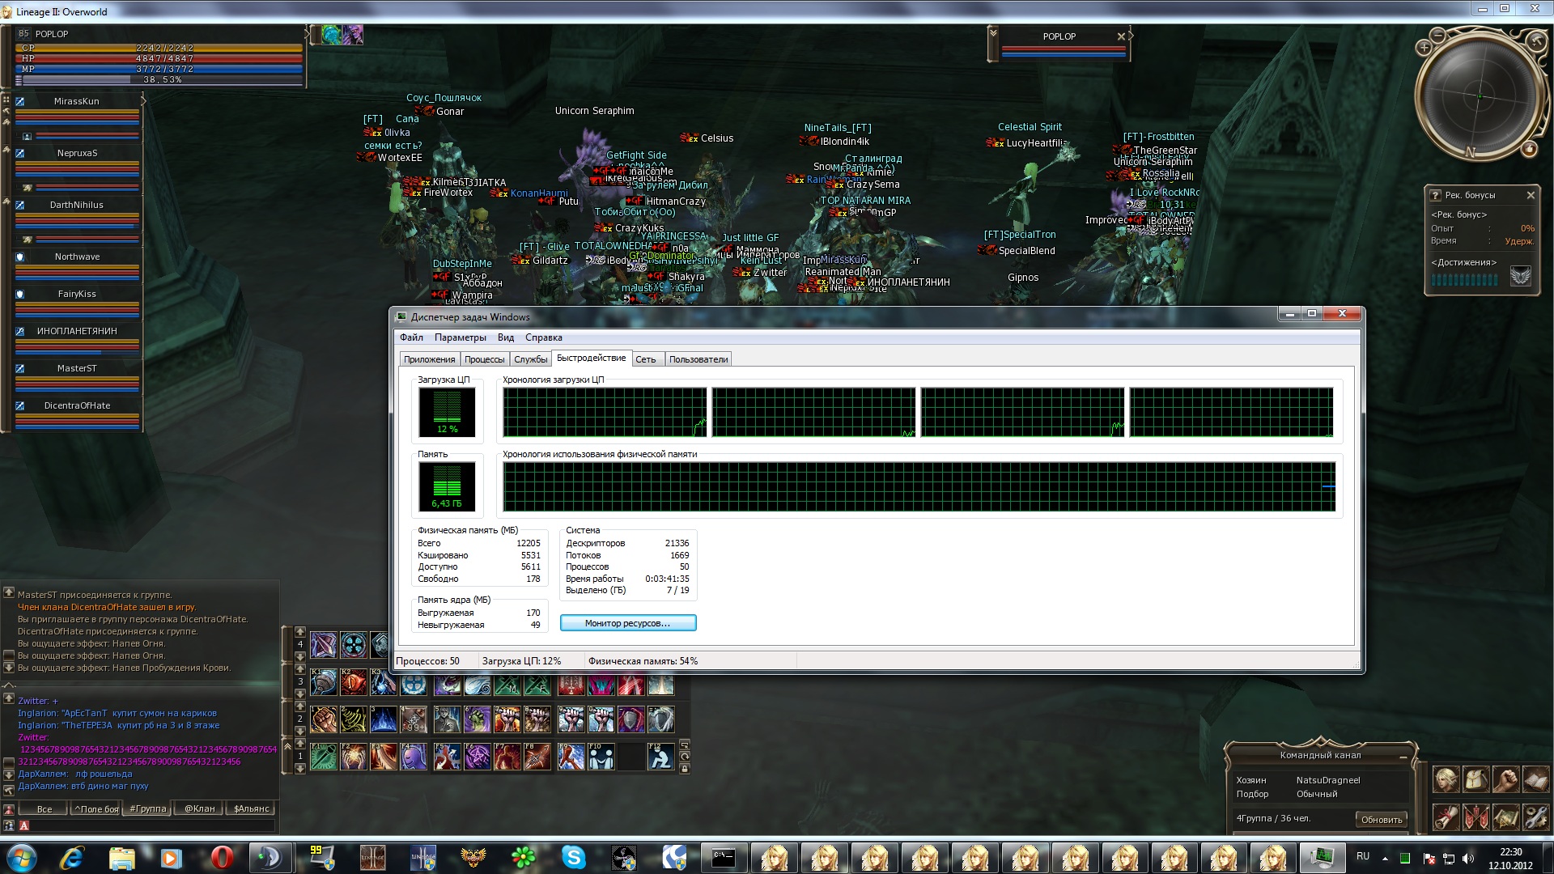The width and height of the screenshot is (1554, 874).
Task: Zoom out the minimap with minus button
Action: pos(1438,36)
